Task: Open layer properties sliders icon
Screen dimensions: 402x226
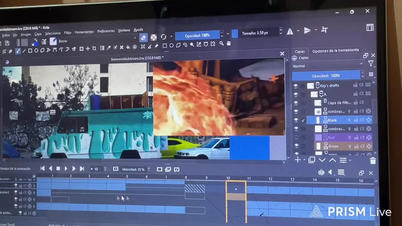Action: click(343, 160)
